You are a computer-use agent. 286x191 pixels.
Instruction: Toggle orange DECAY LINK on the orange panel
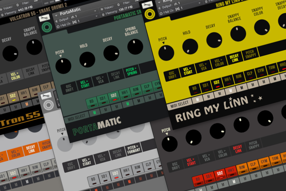[31, 149]
